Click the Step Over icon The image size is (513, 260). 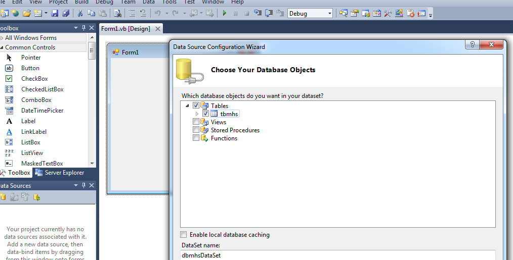pos(269,14)
